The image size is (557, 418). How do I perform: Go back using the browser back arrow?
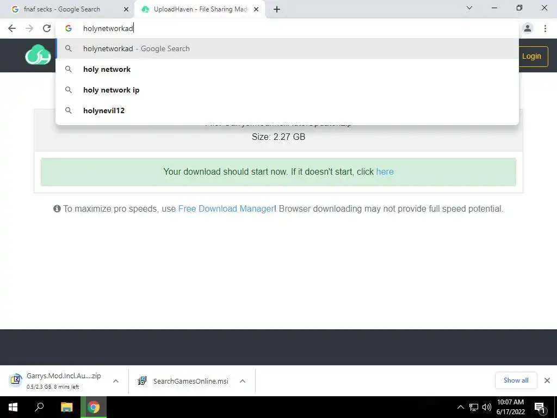pos(12,28)
